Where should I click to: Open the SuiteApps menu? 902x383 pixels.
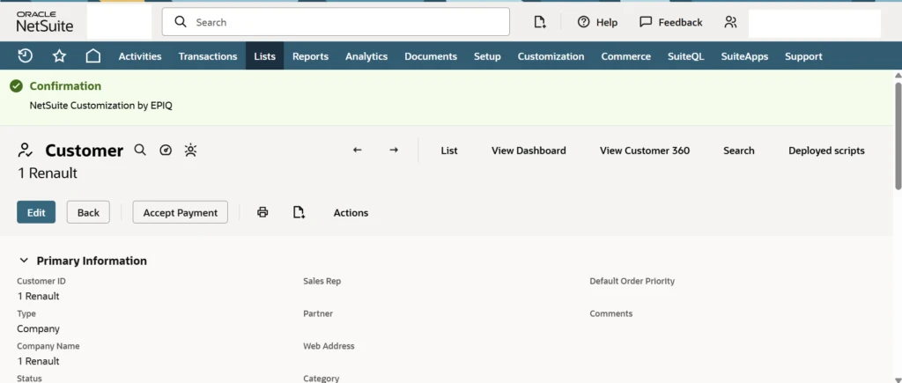coord(744,56)
